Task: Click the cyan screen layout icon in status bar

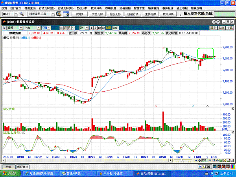Action: coord(215,167)
